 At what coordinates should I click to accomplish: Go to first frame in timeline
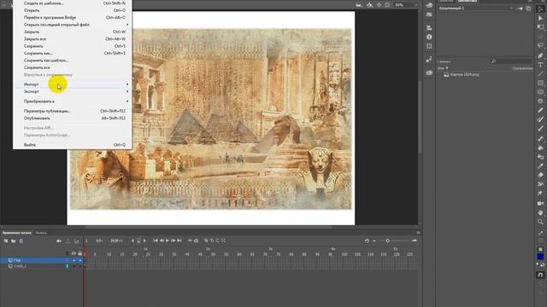156,240
